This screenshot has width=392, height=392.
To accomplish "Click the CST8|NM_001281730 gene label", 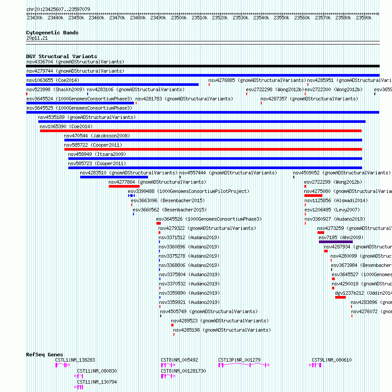I will [x=184, y=371].
